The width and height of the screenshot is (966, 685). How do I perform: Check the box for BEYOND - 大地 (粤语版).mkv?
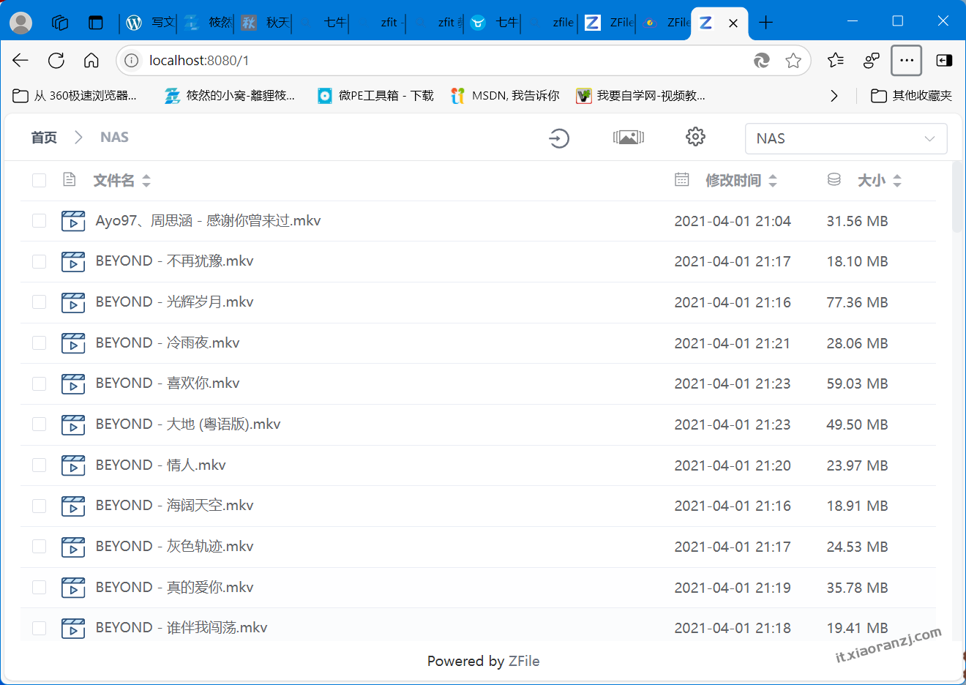40,424
